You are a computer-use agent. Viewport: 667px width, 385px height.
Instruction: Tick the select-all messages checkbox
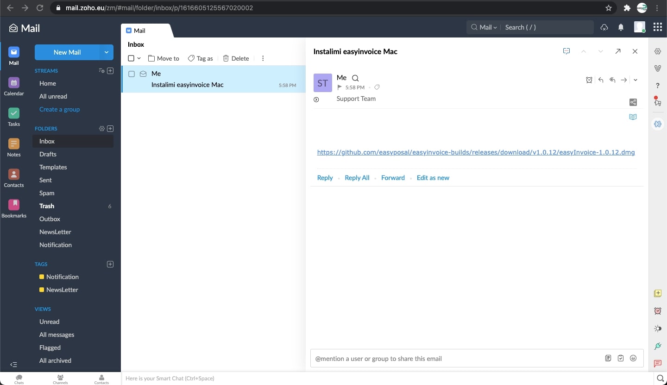click(131, 58)
